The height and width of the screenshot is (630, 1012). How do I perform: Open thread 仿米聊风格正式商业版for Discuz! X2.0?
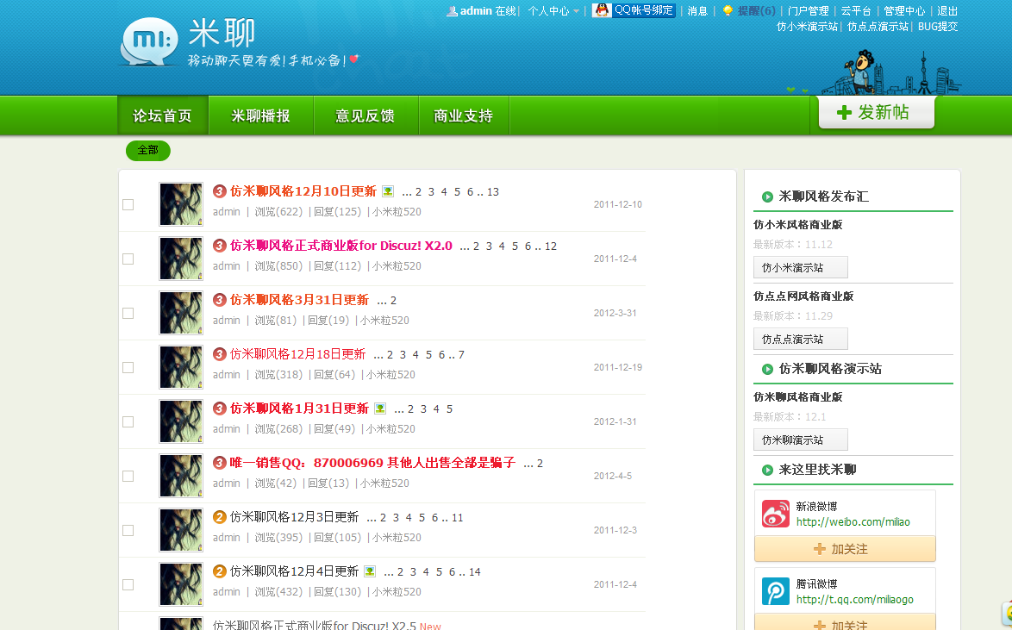(341, 246)
